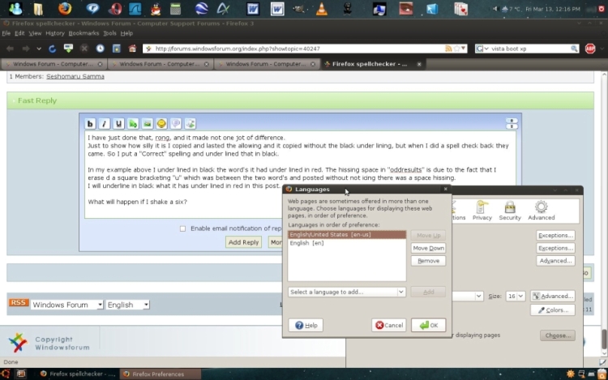Cancel the Languages dialog
This screenshot has width=608, height=380.
tap(389, 325)
